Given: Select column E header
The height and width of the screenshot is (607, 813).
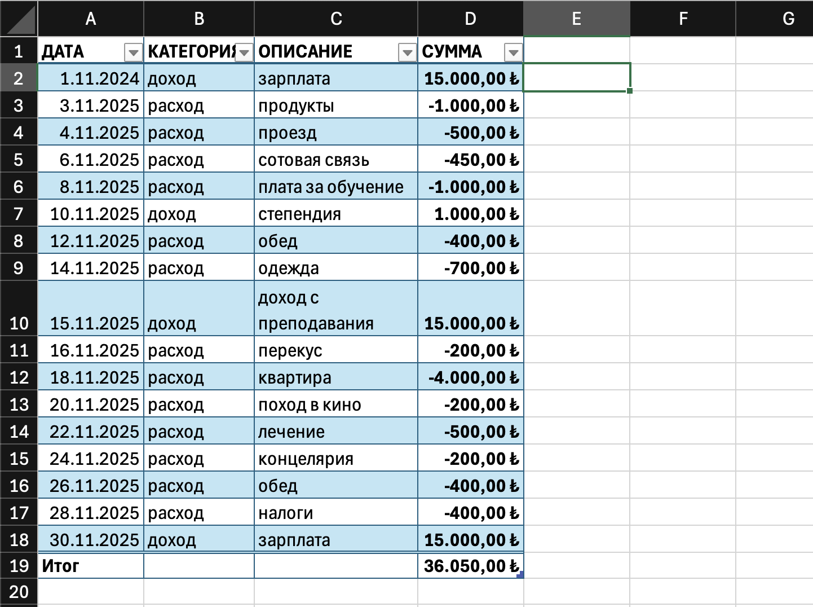Looking at the screenshot, I should click(577, 19).
